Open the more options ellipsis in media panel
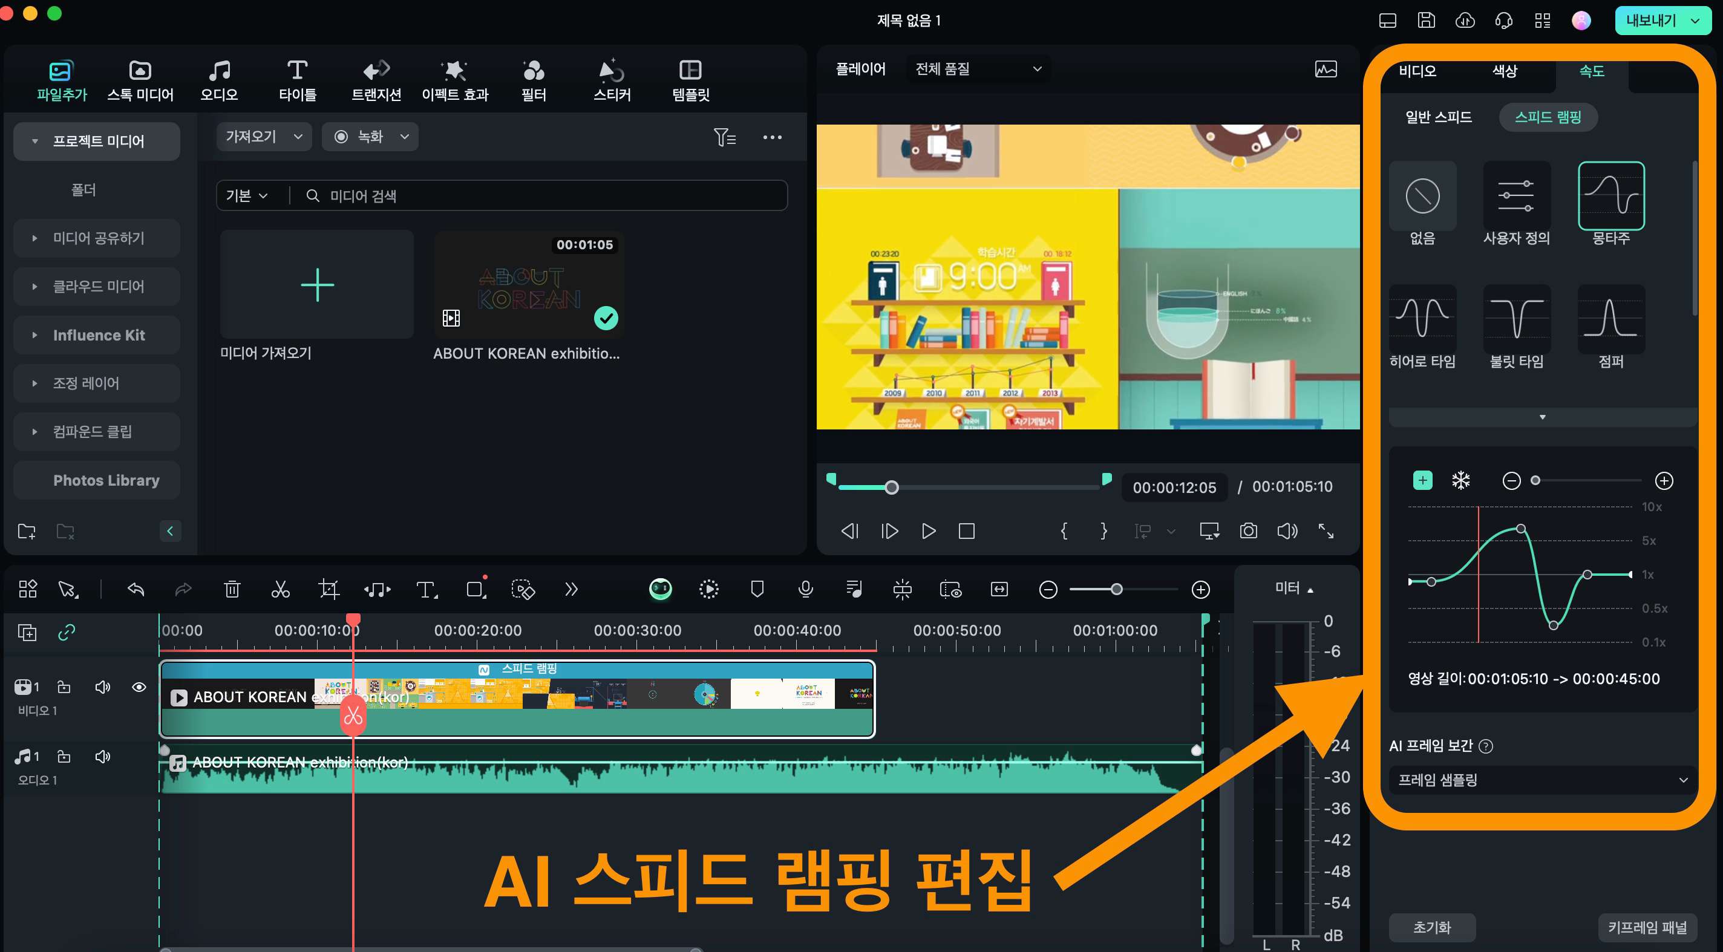 [x=773, y=137]
